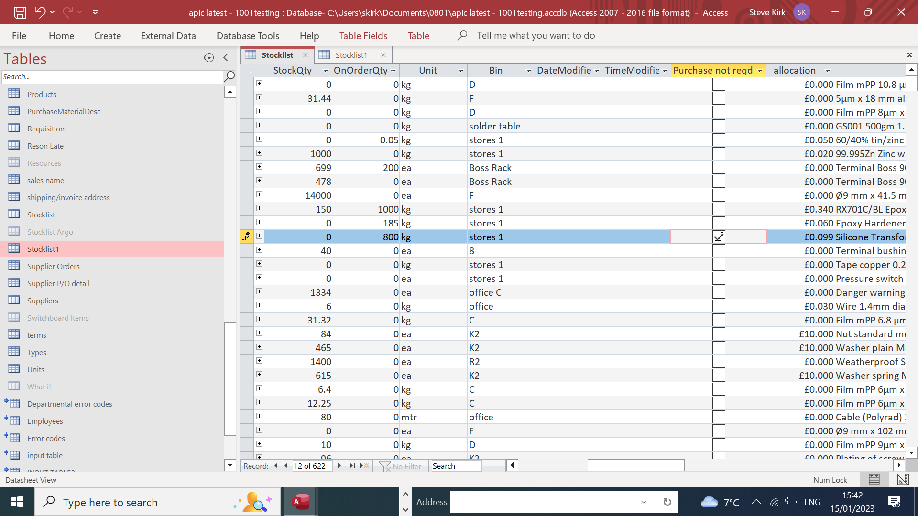Open Access from Windows taskbar
Image resolution: width=918 pixels, height=516 pixels.
[x=301, y=502]
